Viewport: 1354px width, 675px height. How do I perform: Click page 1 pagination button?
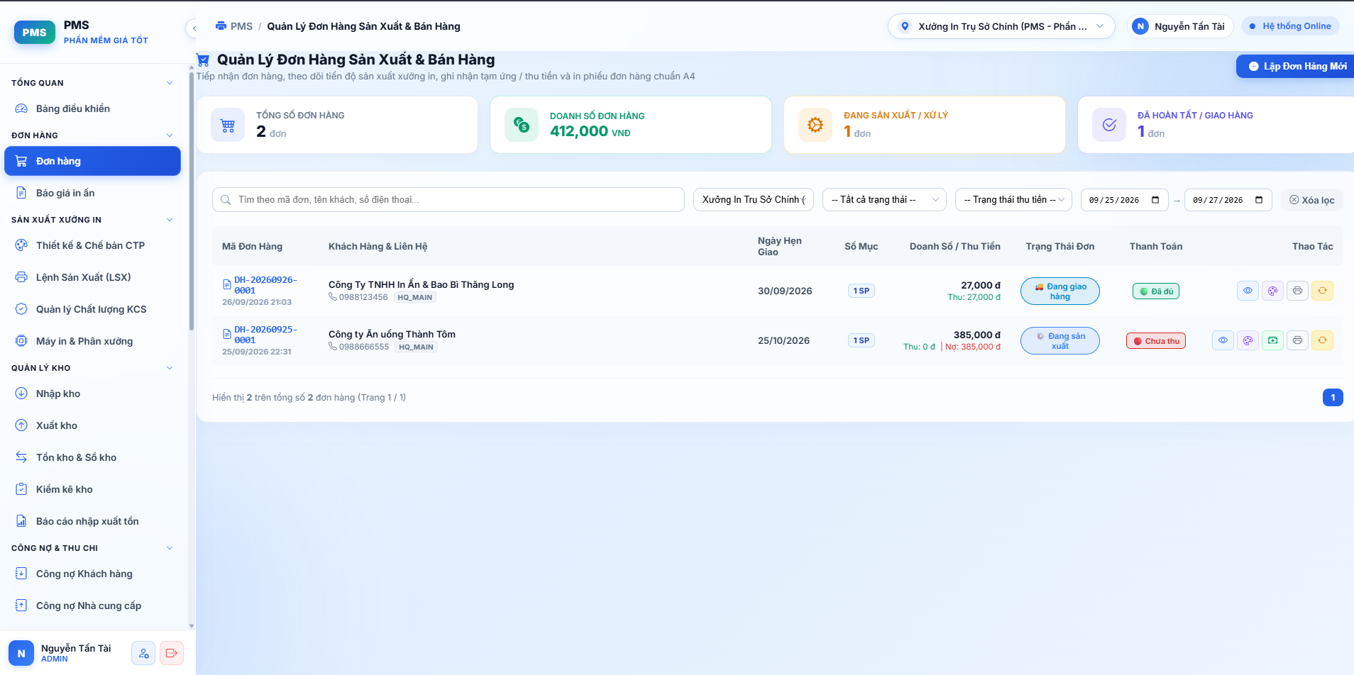(1333, 397)
